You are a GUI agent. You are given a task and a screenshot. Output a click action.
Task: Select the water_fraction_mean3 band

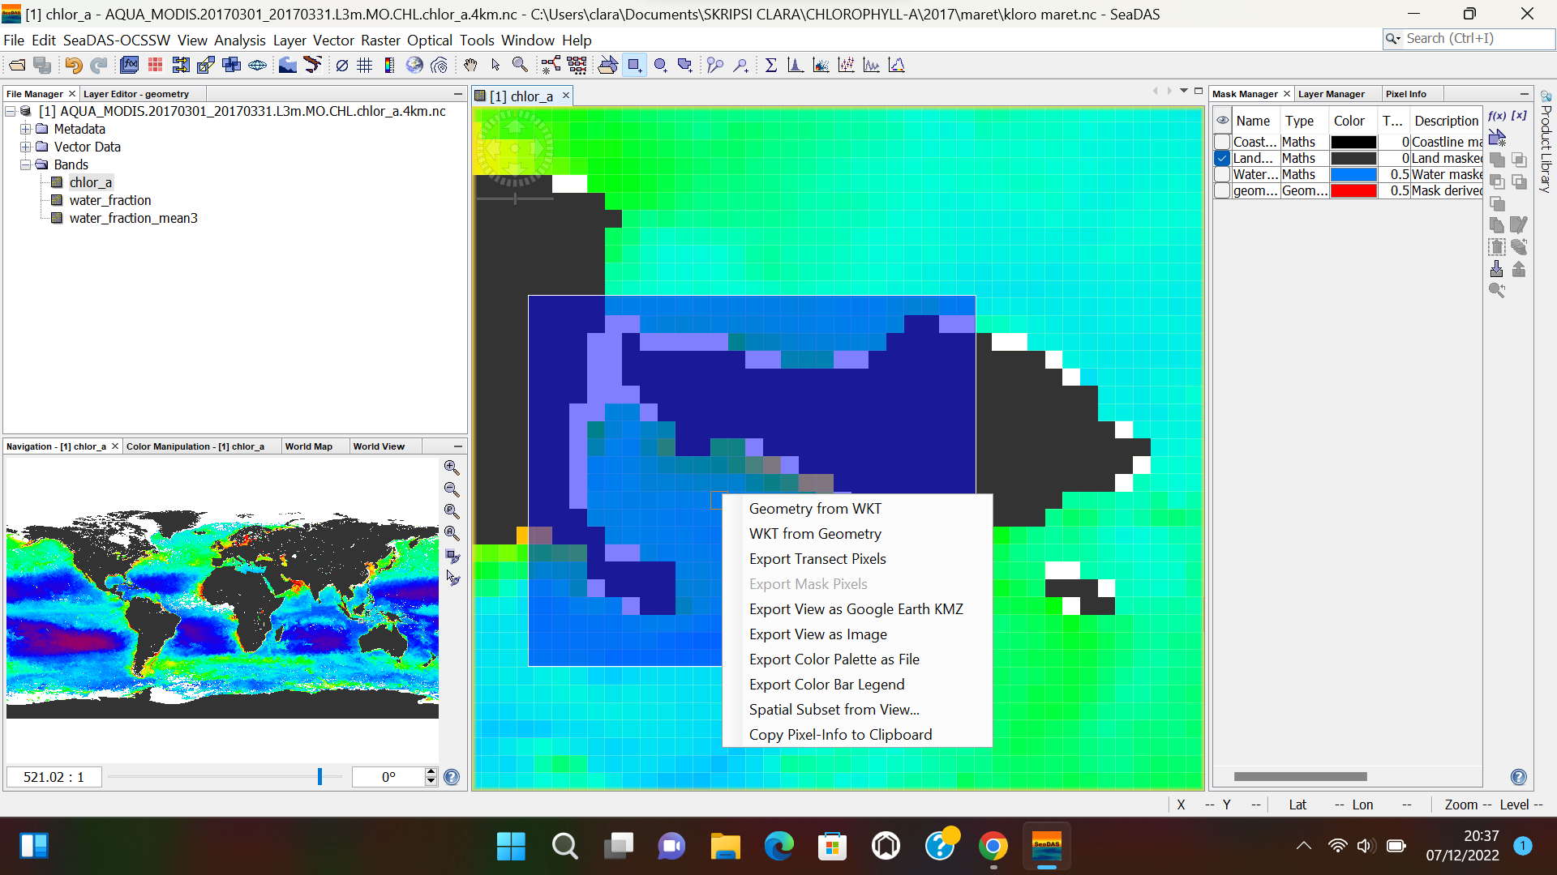[133, 218]
